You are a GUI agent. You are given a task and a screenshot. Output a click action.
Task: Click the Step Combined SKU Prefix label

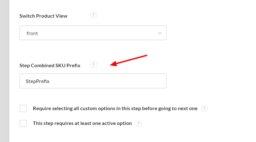[x=50, y=65]
